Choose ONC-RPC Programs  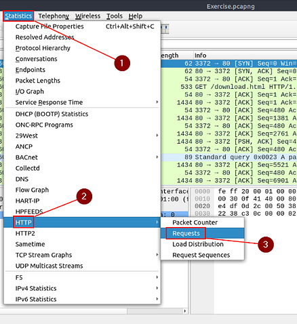(82, 125)
